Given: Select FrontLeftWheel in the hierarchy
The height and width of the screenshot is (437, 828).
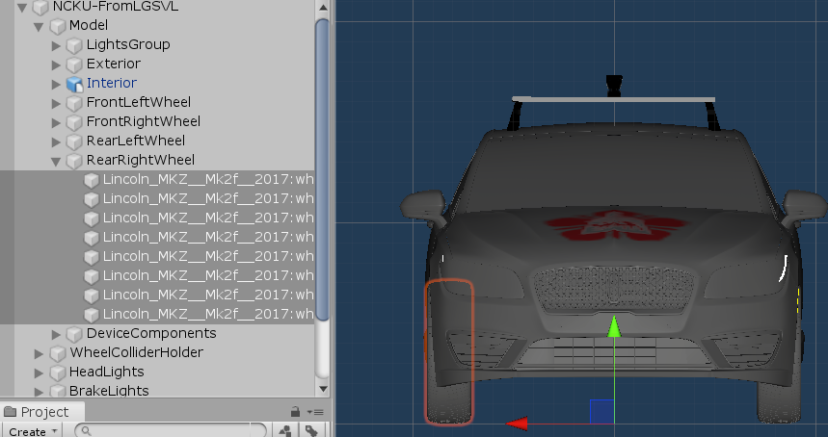Looking at the screenshot, I should pyautogui.click(x=139, y=102).
